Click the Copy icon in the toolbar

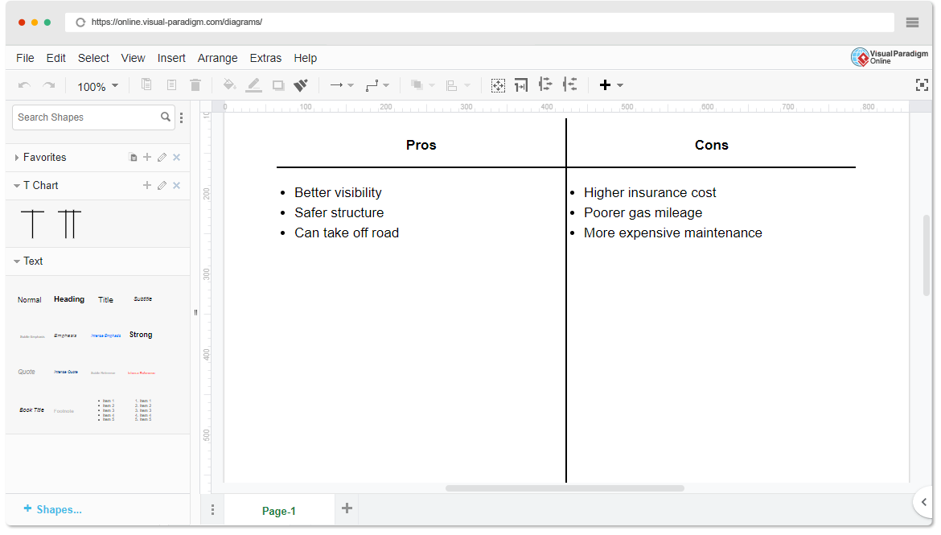coord(146,84)
